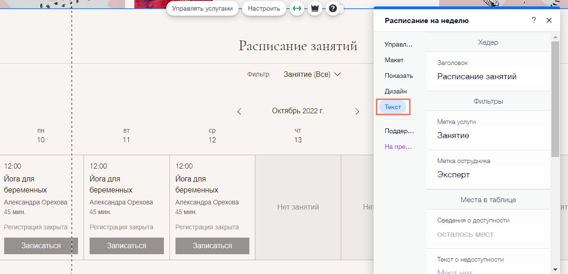Click the чт 13 day header
The image size is (568, 274).
click(x=298, y=135)
